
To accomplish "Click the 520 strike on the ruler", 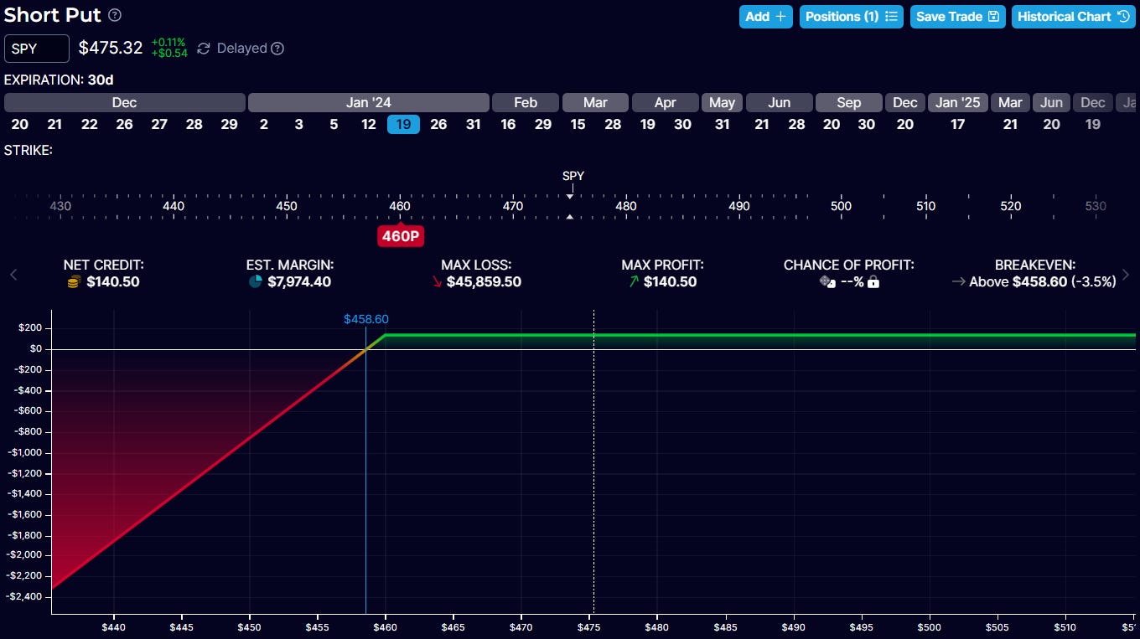I will click(x=1011, y=206).
